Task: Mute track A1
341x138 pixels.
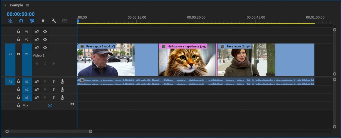Action: pyautogui.click(x=45, y=82)
